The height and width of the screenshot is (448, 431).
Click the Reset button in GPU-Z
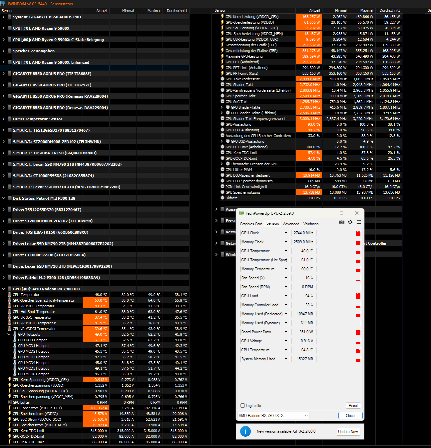click(x=353, y=406)
